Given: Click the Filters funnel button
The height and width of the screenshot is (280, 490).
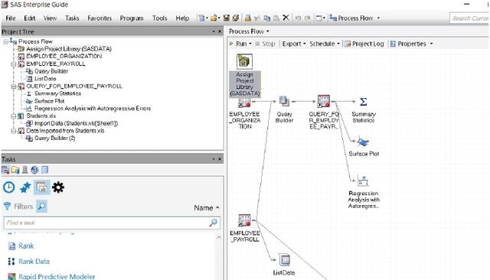Looking at the screenshot, I should click(18, 207).
